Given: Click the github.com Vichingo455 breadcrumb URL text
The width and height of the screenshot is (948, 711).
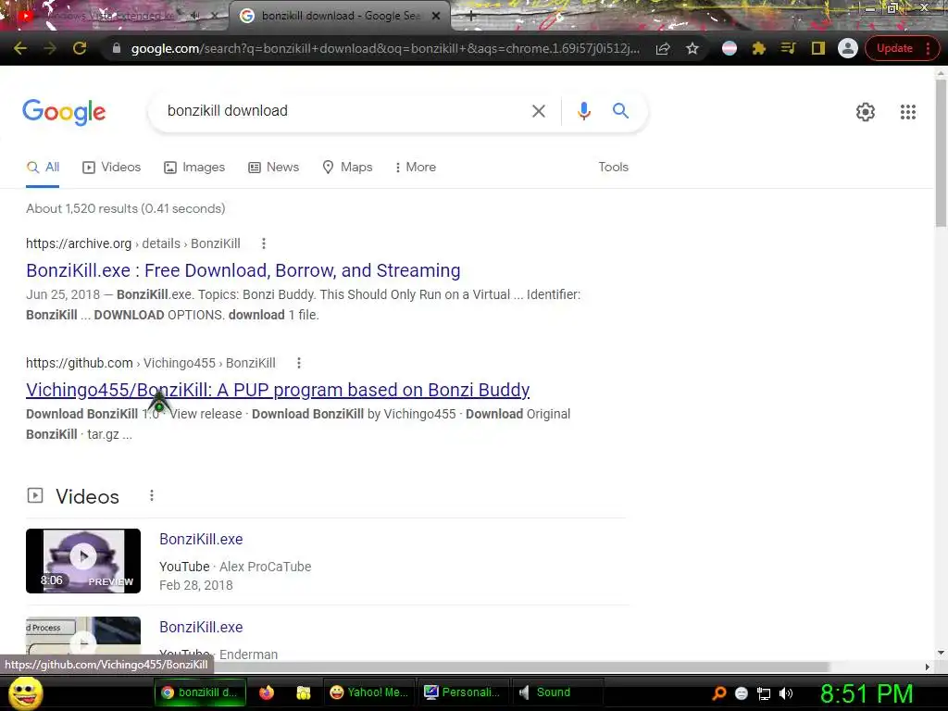Looking at the screenshot, I should [151, 363].
